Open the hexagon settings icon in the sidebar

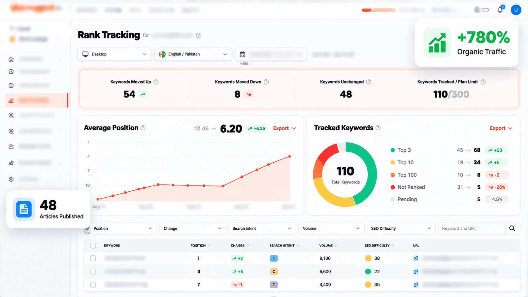[11, 179]
